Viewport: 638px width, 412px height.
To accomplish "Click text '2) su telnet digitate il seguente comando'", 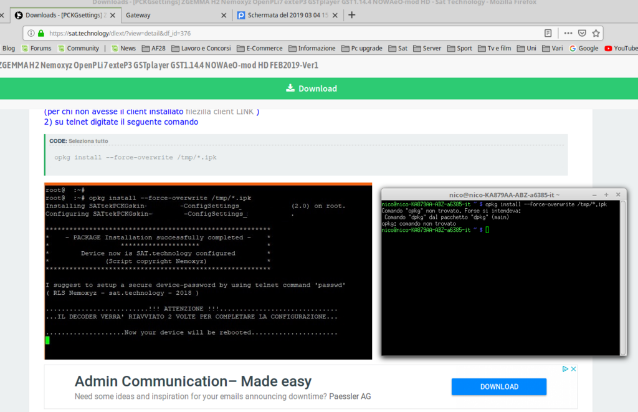I will pyautogui.click(x=121, y=122).
